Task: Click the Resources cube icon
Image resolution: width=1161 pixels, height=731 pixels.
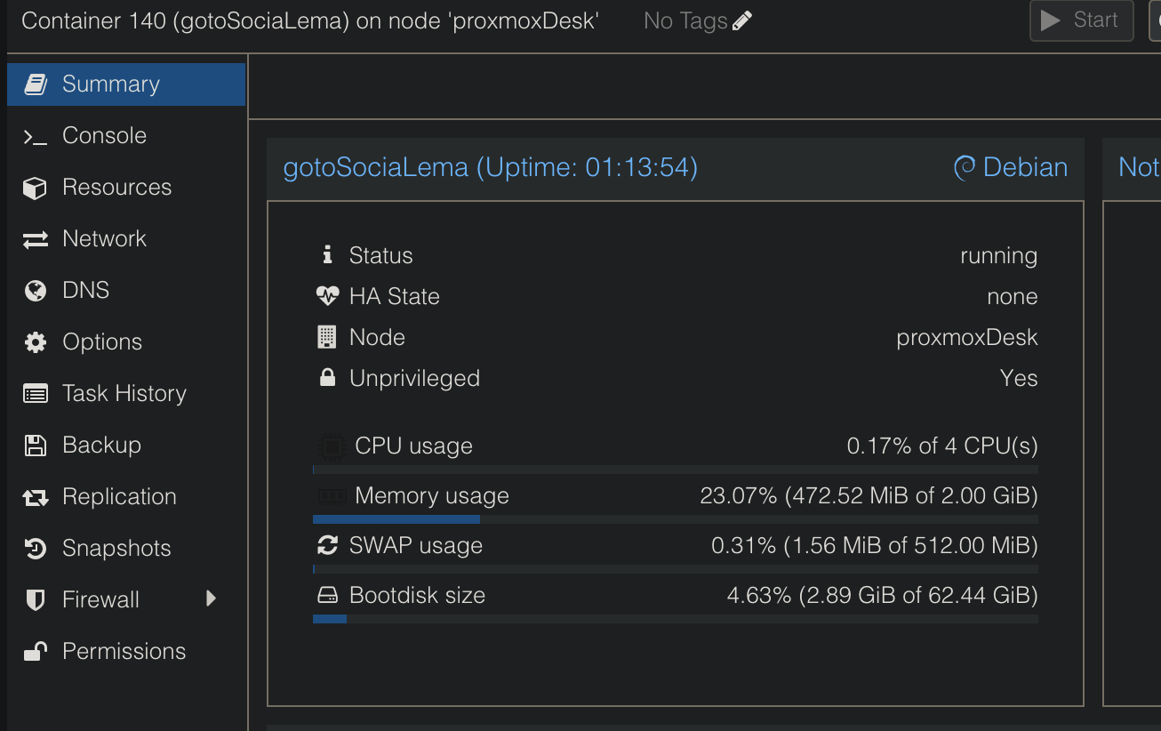Action: point(35,188)
